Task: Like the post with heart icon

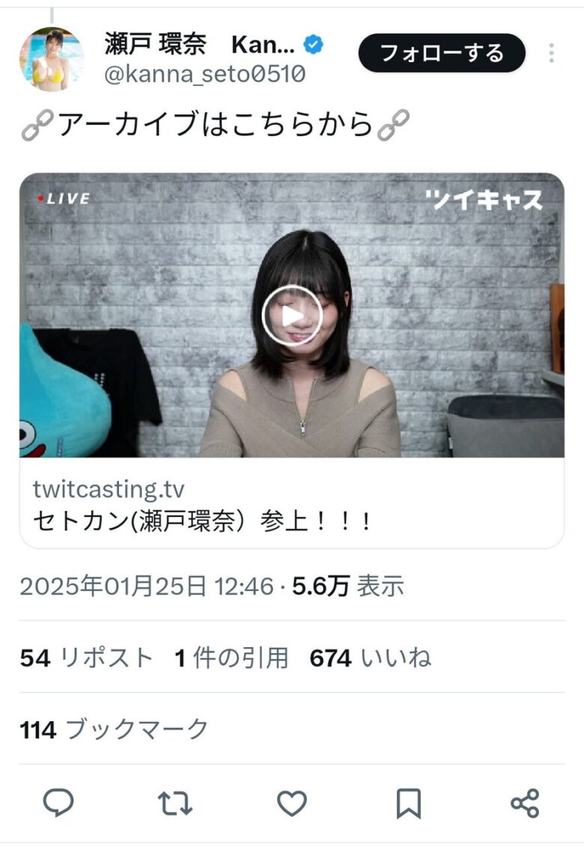Action: pyautogui.click(x=292, y=803)
